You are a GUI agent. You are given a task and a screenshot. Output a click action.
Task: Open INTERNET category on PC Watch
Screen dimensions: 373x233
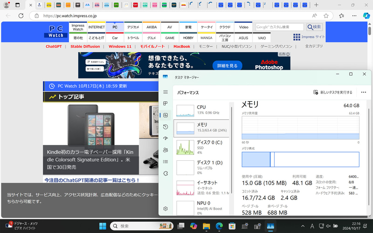(x=97, y=27)
